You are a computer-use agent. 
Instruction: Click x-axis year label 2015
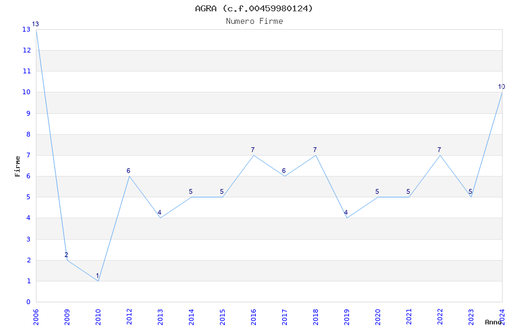[222, 317]
